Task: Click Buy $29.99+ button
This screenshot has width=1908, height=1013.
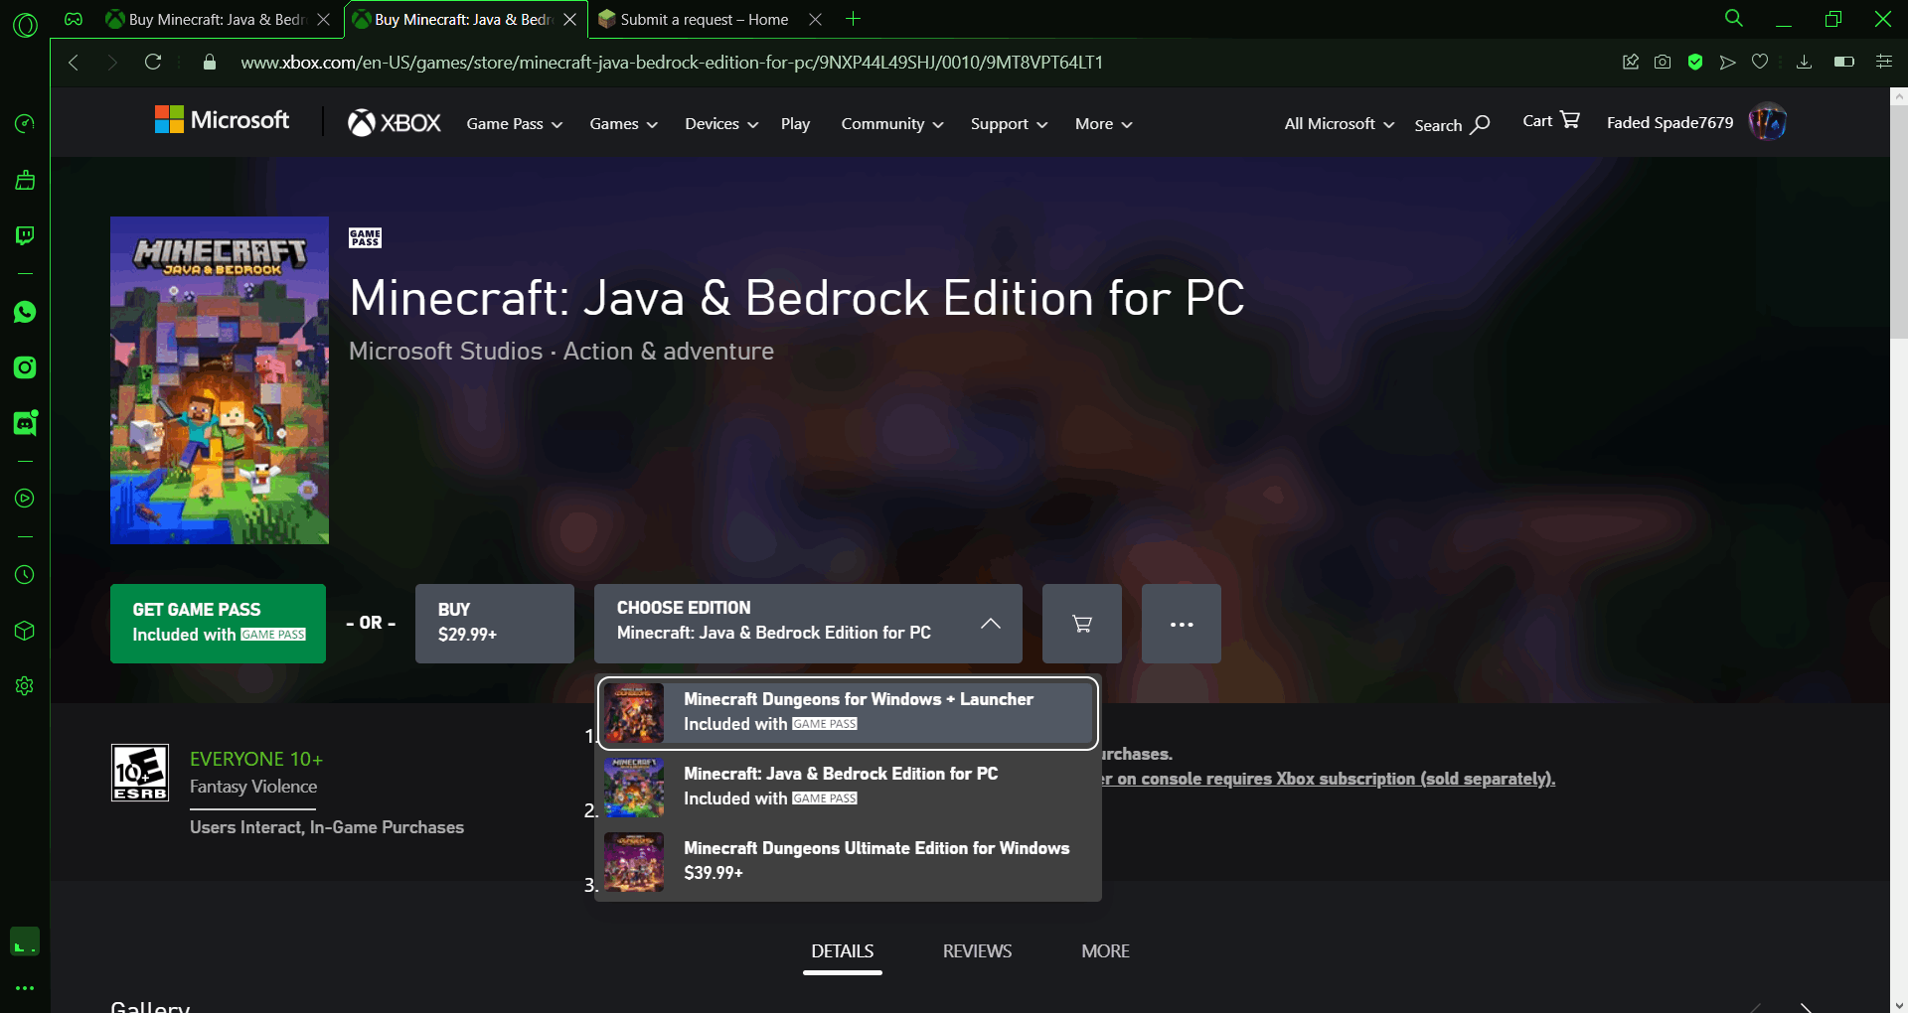Action: click(494, 624)
